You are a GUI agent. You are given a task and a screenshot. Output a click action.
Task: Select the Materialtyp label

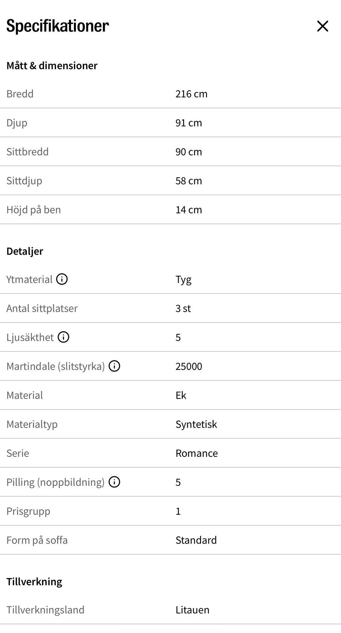(32, 424)
